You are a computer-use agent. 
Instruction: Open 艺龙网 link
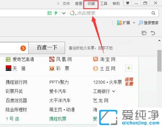point(101,101)
